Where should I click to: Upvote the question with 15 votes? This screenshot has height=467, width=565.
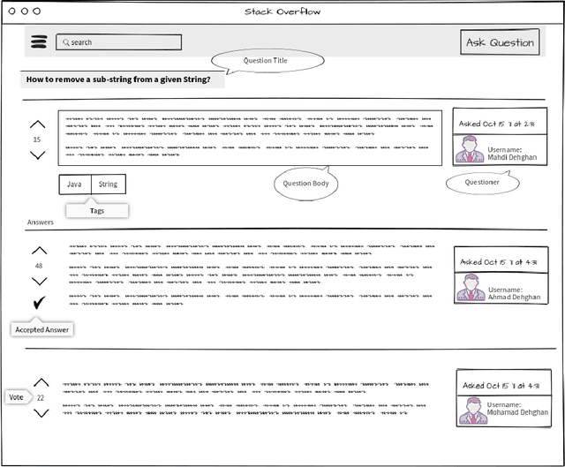pyautogui.click(x=37, y=124)
